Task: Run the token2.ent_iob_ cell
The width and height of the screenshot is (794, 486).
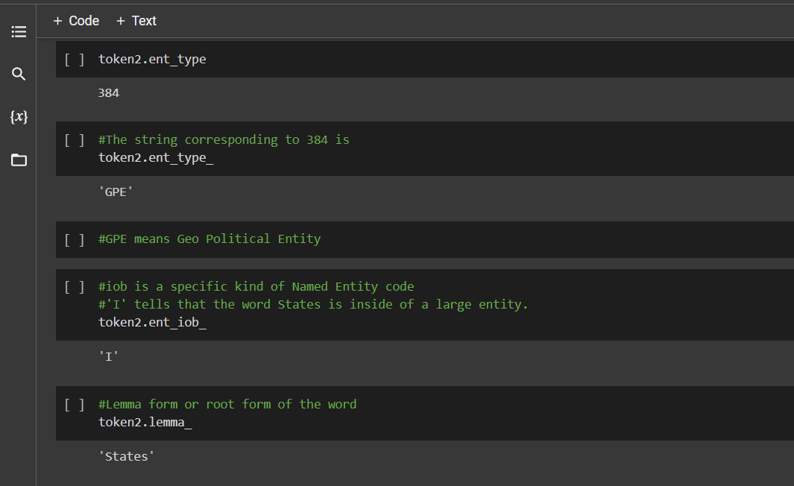Action: point(74,287)
